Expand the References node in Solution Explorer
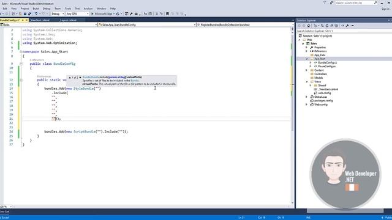This screenshot has height=220, width=392. pos(306,51)
